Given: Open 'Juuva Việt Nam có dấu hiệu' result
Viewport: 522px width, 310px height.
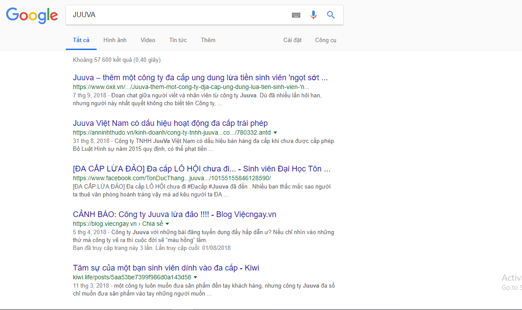Looking at the screenshot, I should pos(170,123).
